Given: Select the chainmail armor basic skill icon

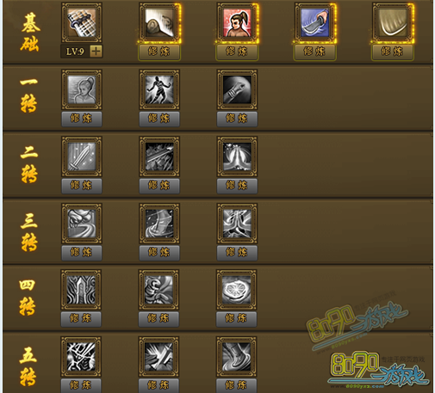Looking at the screenshot, I should pos(82,22).
